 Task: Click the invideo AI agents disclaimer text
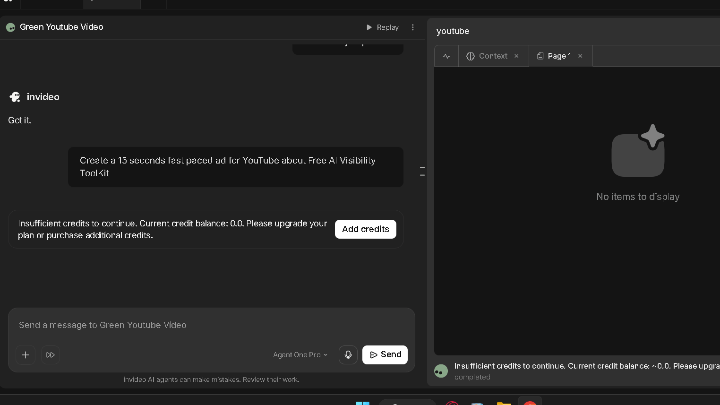click(x=212, y=379)
